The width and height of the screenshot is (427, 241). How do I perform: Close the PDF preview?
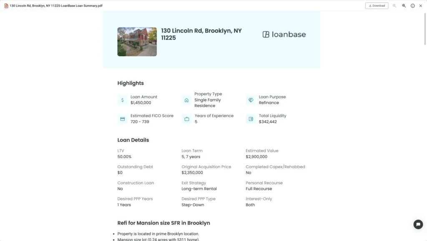[421, 6]
